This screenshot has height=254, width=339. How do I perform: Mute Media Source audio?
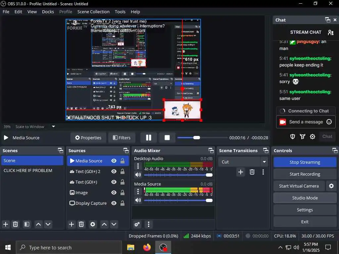click(138, 200)
